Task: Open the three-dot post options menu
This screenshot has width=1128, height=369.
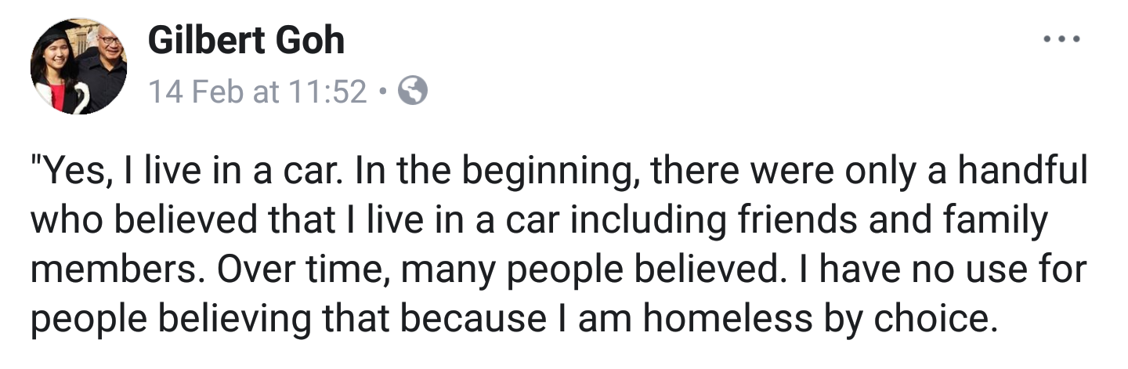Action: [1061, 38]
